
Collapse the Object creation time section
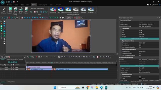tap(121, 41)
